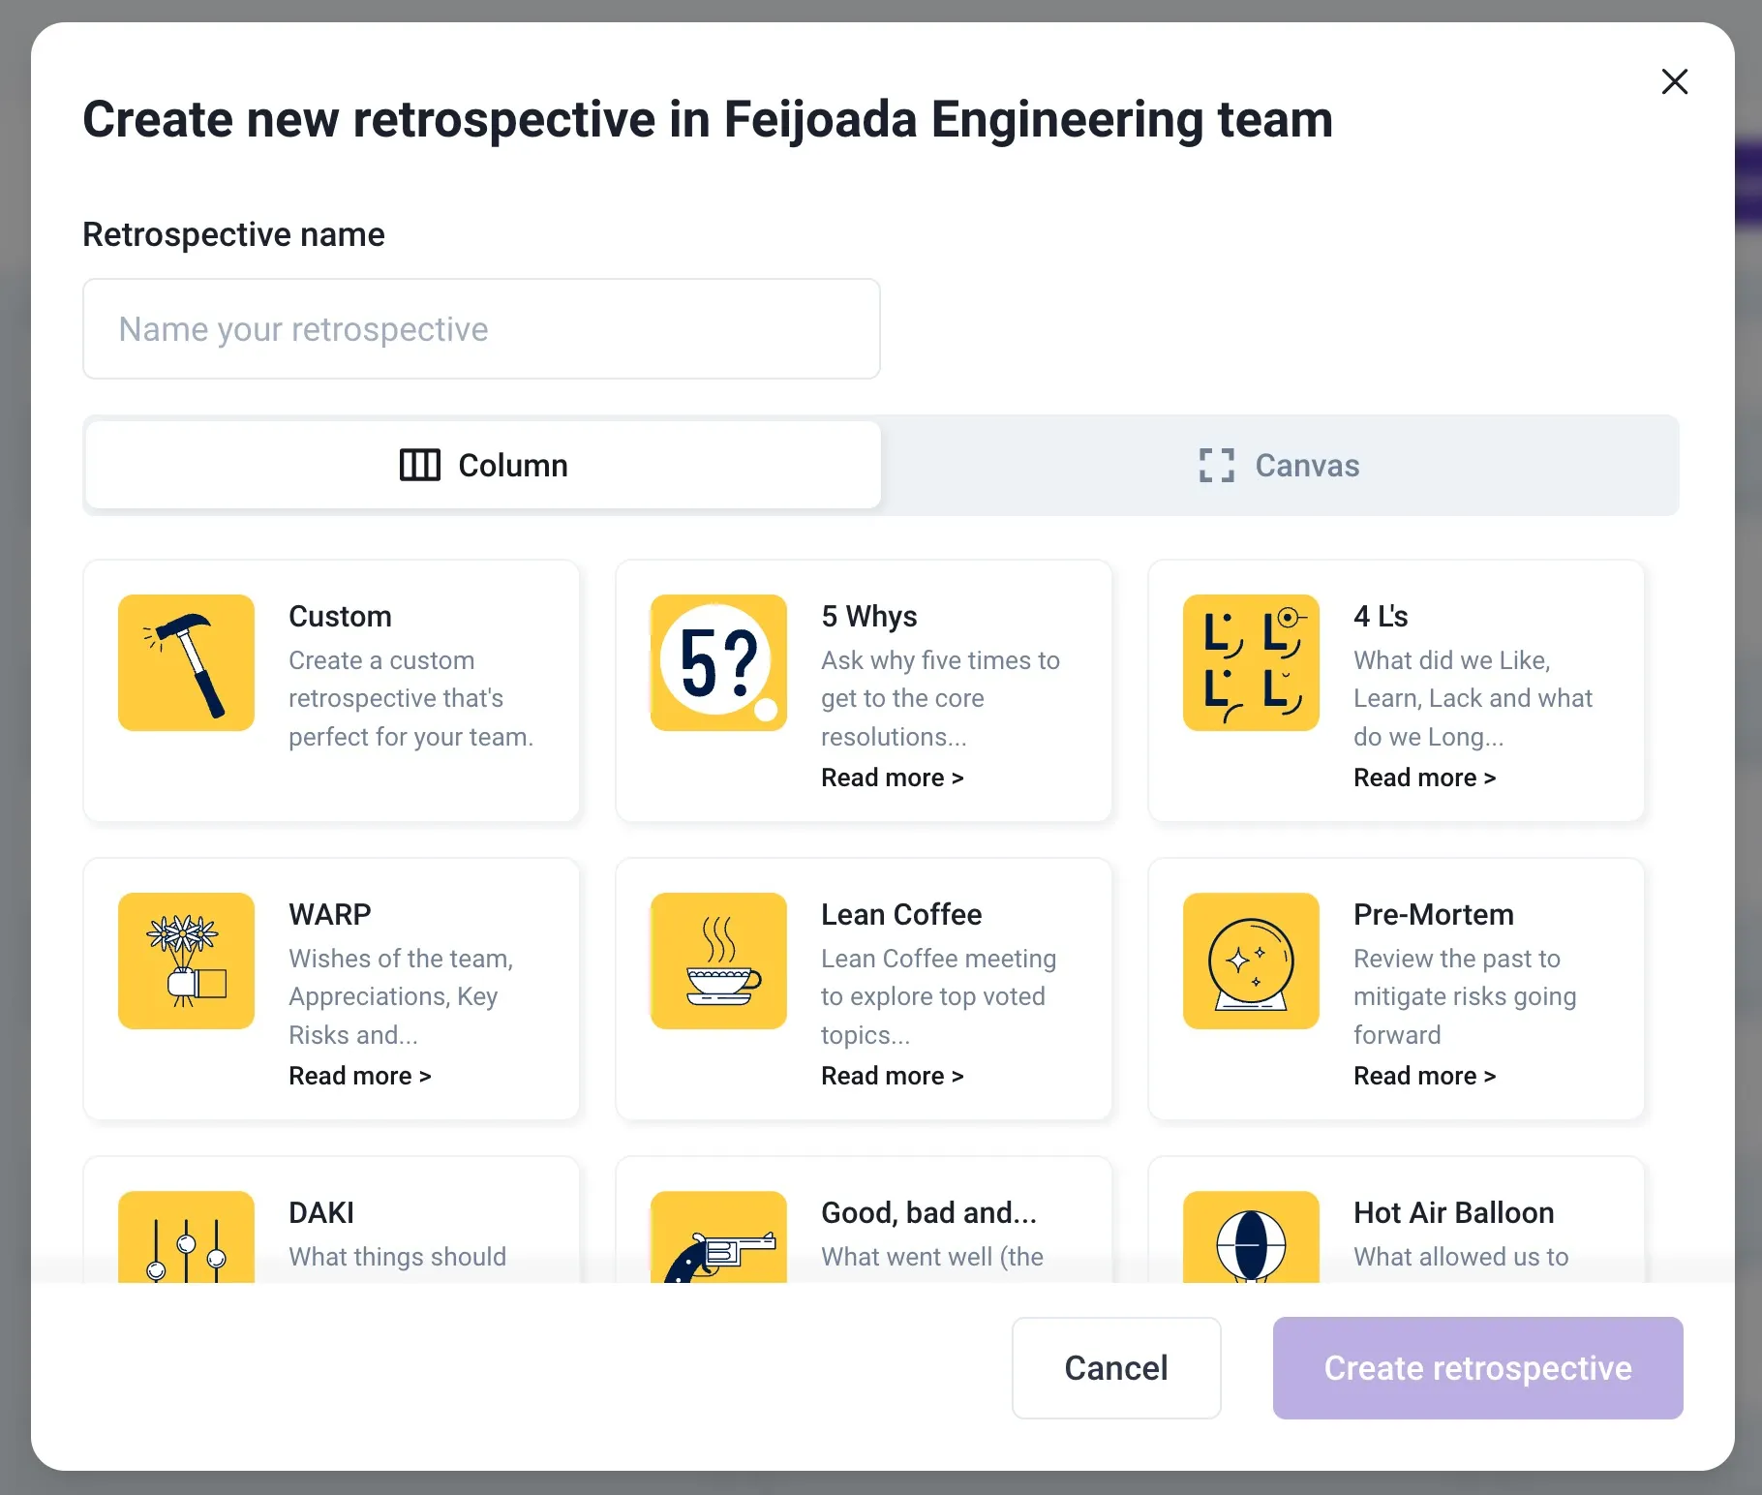The image size is (1762, 1495).
Task: Close the create retrospective dialog
Action: click(x=1674, y=81)
